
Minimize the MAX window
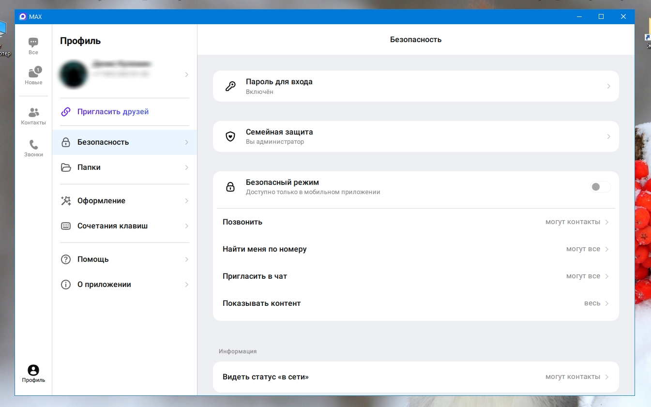579,16
